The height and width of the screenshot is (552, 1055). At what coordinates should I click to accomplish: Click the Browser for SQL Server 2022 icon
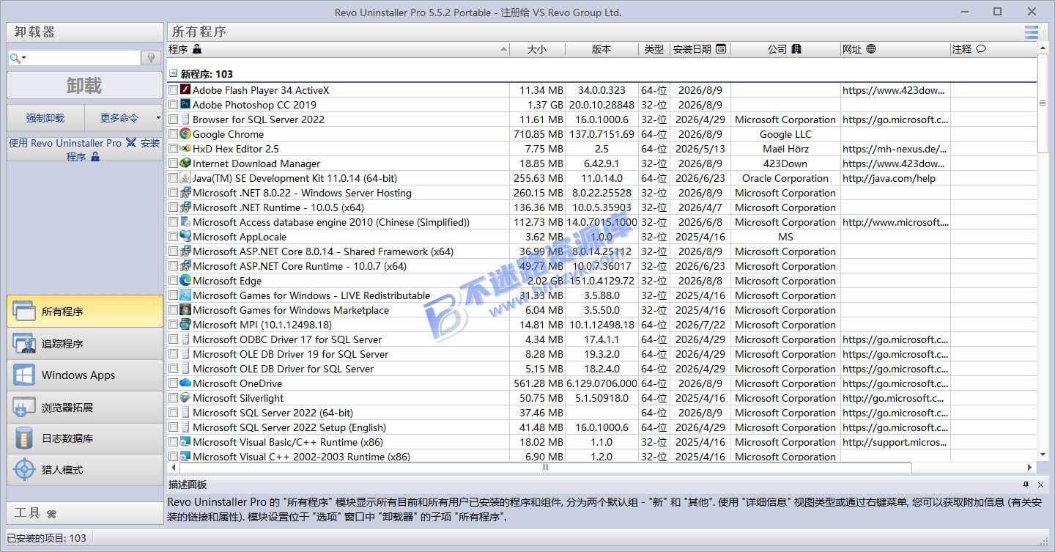click(185, 119)
